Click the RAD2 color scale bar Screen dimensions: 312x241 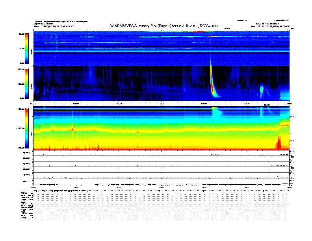pos(27,48)
